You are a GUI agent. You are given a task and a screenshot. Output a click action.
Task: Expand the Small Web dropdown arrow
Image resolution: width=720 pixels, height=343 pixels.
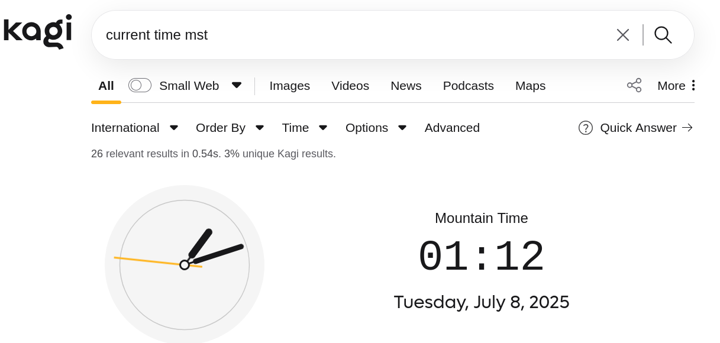[237, 85]
